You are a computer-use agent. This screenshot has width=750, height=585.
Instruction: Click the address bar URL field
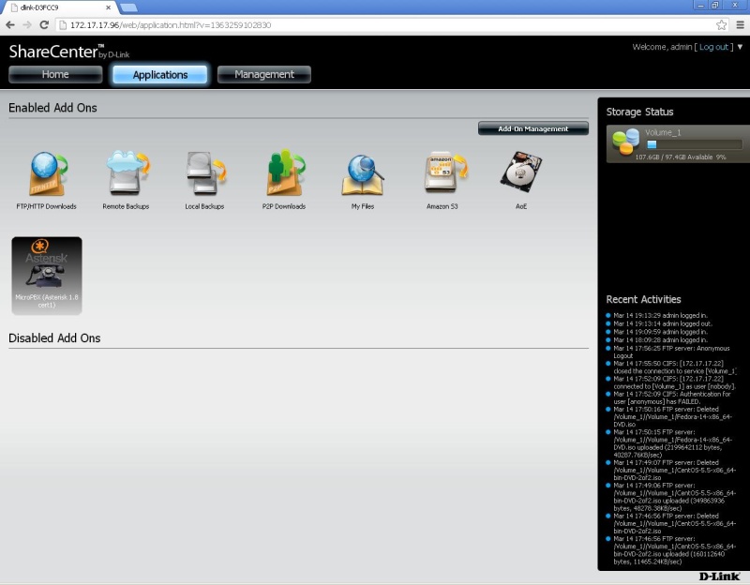pyautogui.click(x=387, y=25)
